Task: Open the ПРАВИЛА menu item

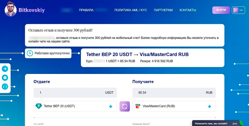Action: (x=86, y=10)
